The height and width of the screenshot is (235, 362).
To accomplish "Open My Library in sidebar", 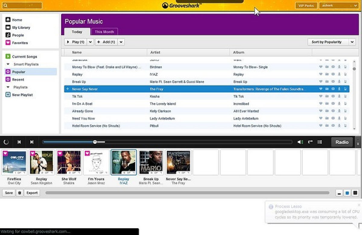I will (21, 28).
